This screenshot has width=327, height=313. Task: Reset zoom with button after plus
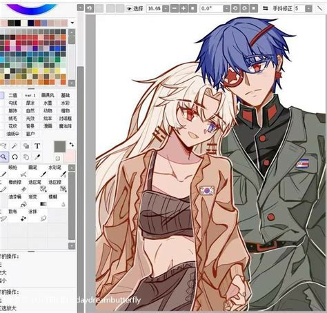(x=192, y=9)
